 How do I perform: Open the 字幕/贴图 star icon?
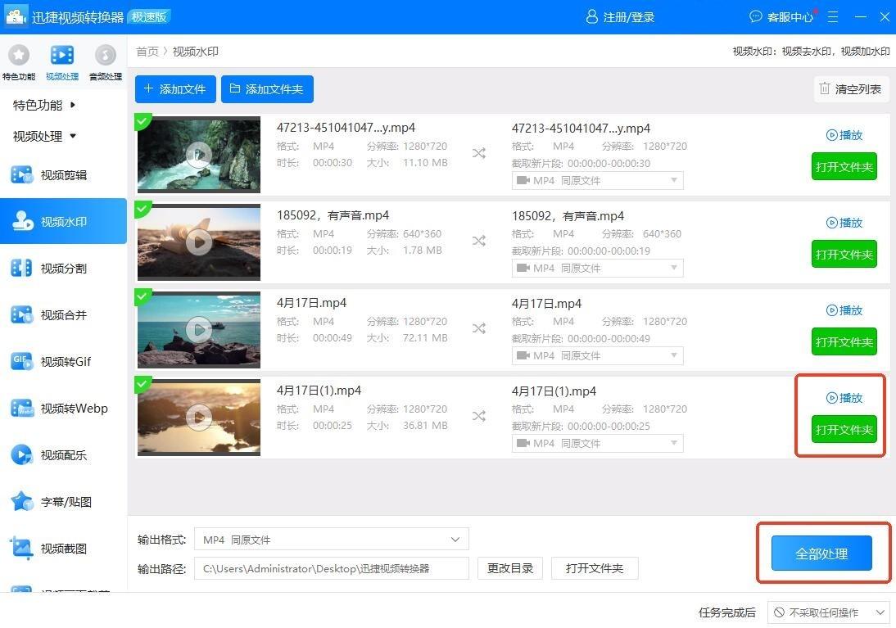pyautogui.click(x=21, y=501)
